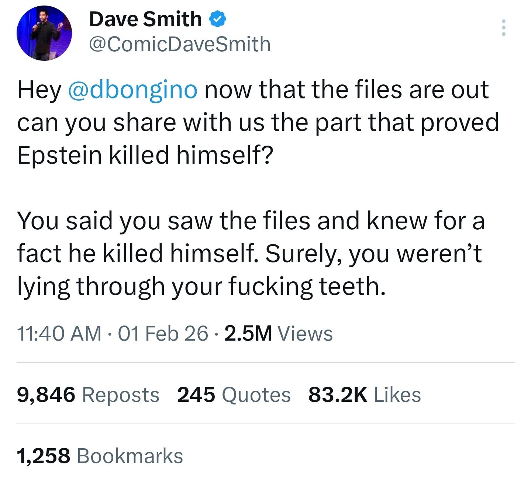
Task: Click the blue verified checkmark badge
Action: (x=218, y=19)
